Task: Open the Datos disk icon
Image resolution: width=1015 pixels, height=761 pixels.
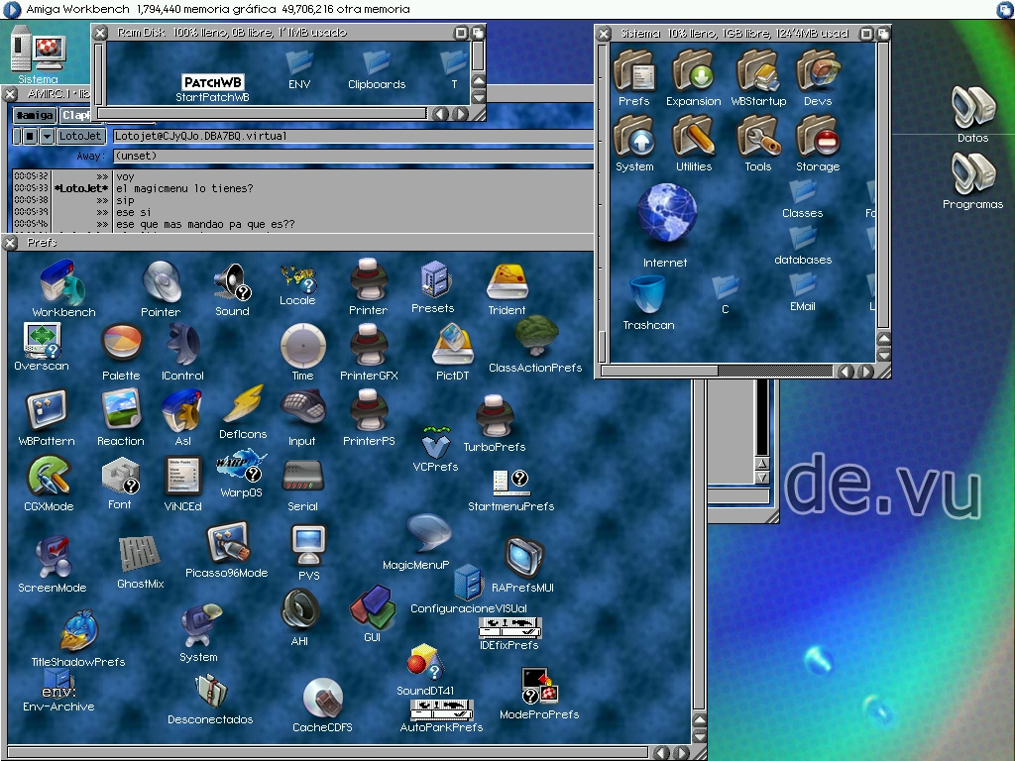Action: (972, 109)
